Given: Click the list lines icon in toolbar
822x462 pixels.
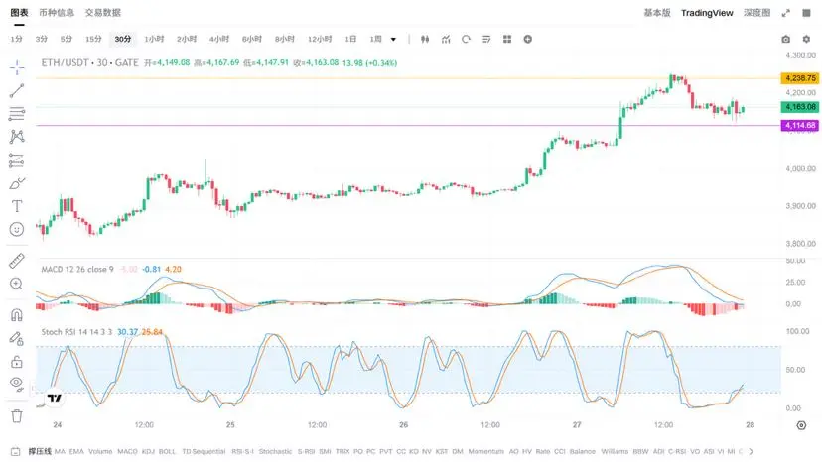Looking at the screenshot, I should click(486, 40).
